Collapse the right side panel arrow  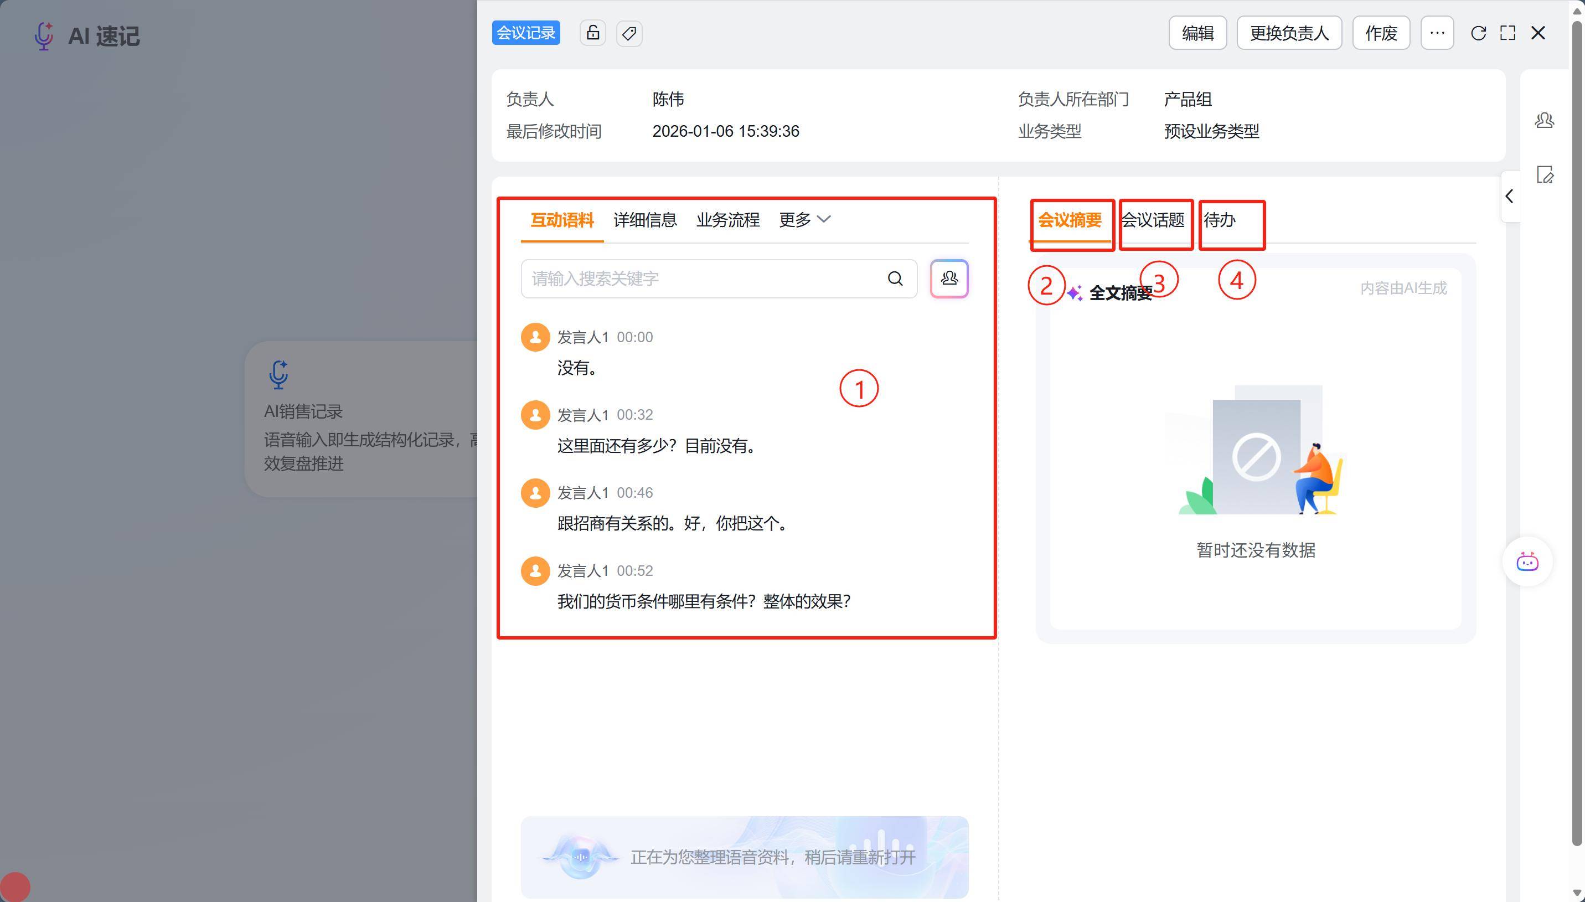pos(1510,197)
